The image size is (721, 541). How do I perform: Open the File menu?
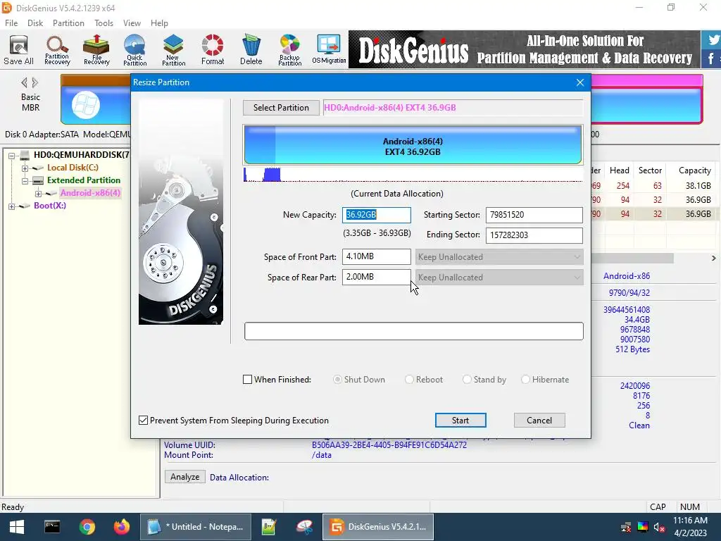[11, 23]
